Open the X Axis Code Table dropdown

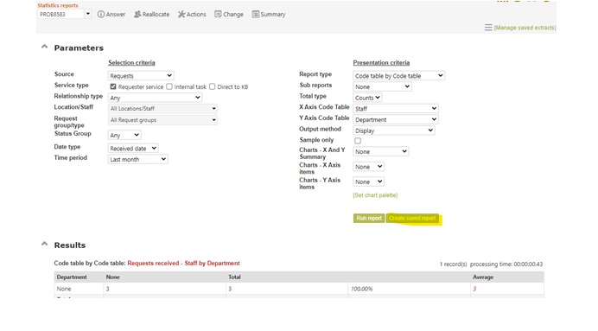pyautogui.click(x=396, y=109)
